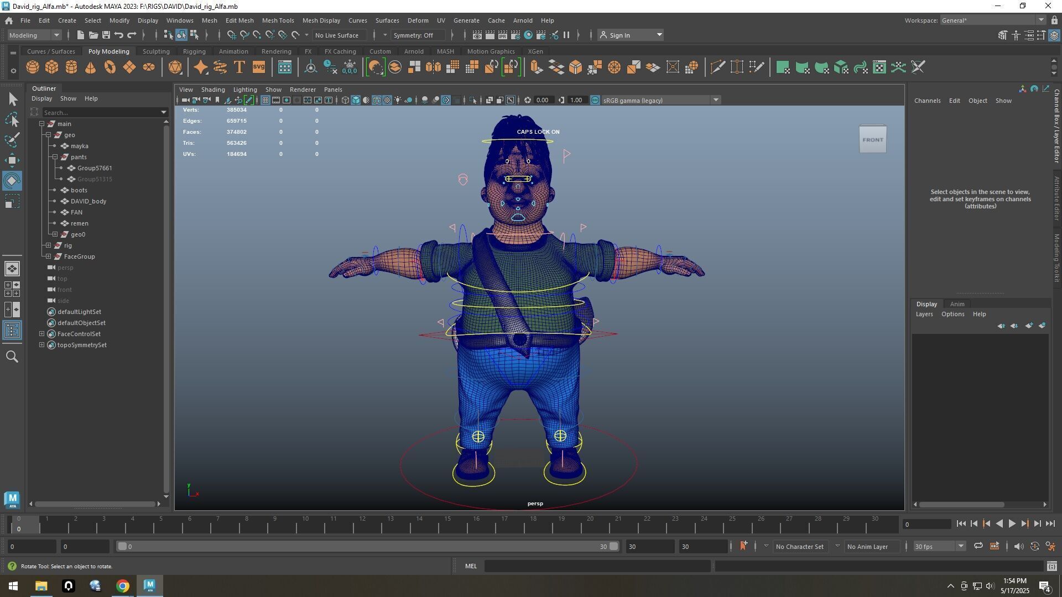Activate the Lasso Select tool
Viewport: 1062px width, 597px height.
tap(12, 119)
